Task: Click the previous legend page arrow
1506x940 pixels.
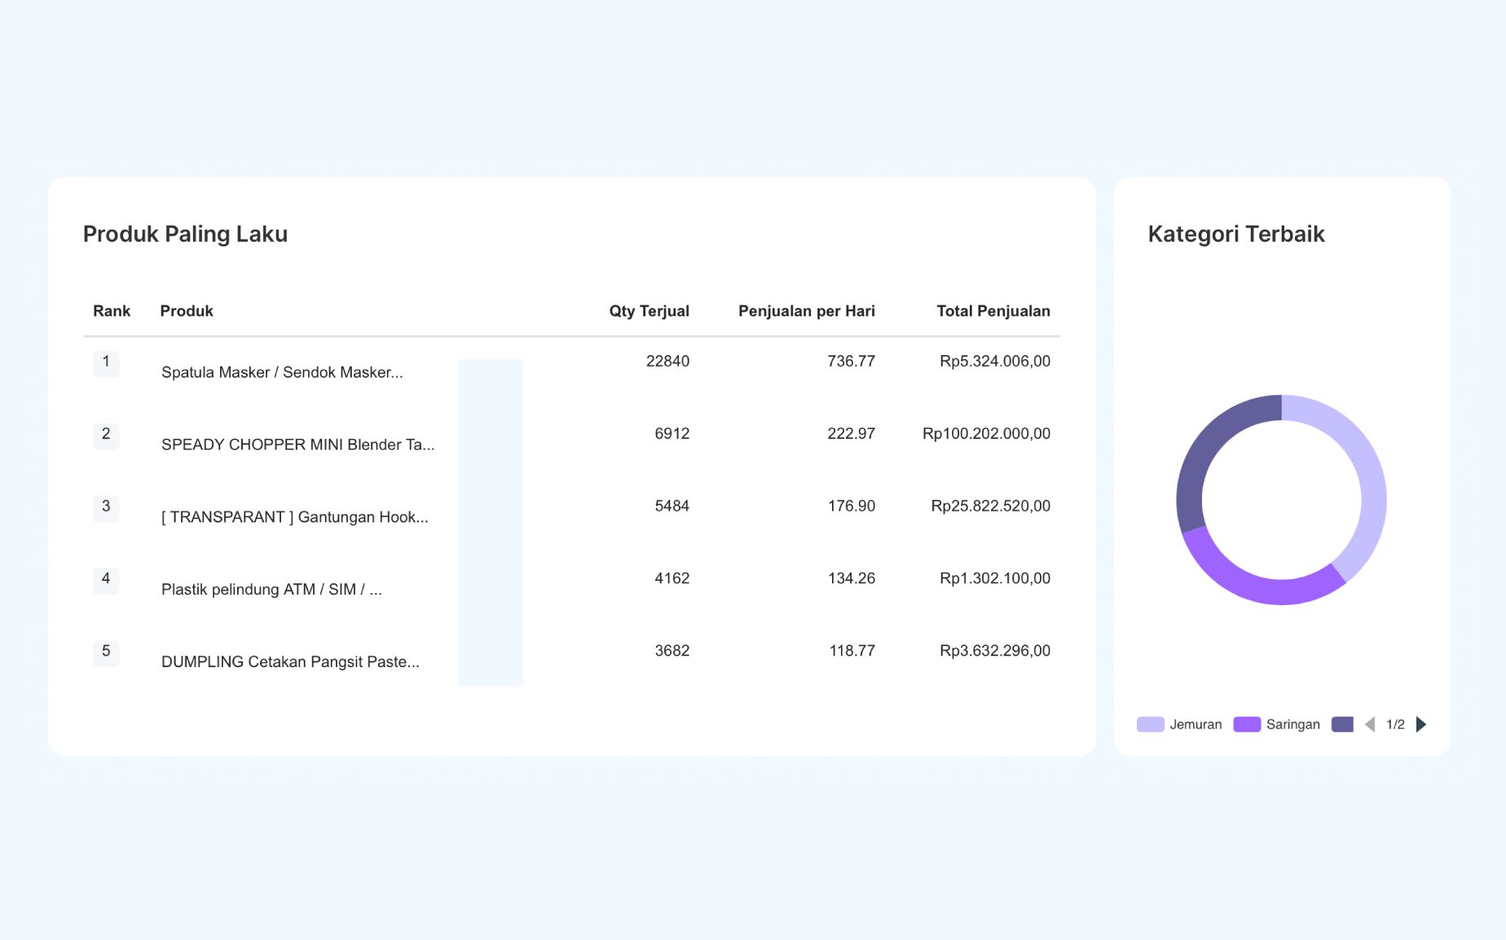Action: tap(1370, 724)
